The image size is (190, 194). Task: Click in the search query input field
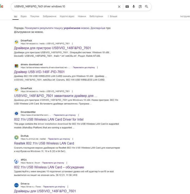tap(64, 6)
